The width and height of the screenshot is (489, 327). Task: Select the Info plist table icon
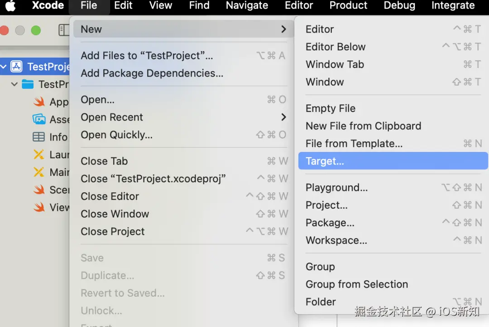tap(39, 137)
